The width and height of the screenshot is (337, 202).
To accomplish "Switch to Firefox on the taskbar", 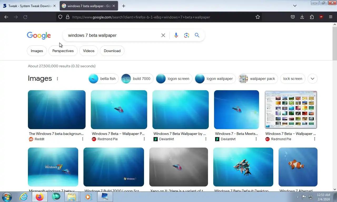I will (x=40, y=197).
